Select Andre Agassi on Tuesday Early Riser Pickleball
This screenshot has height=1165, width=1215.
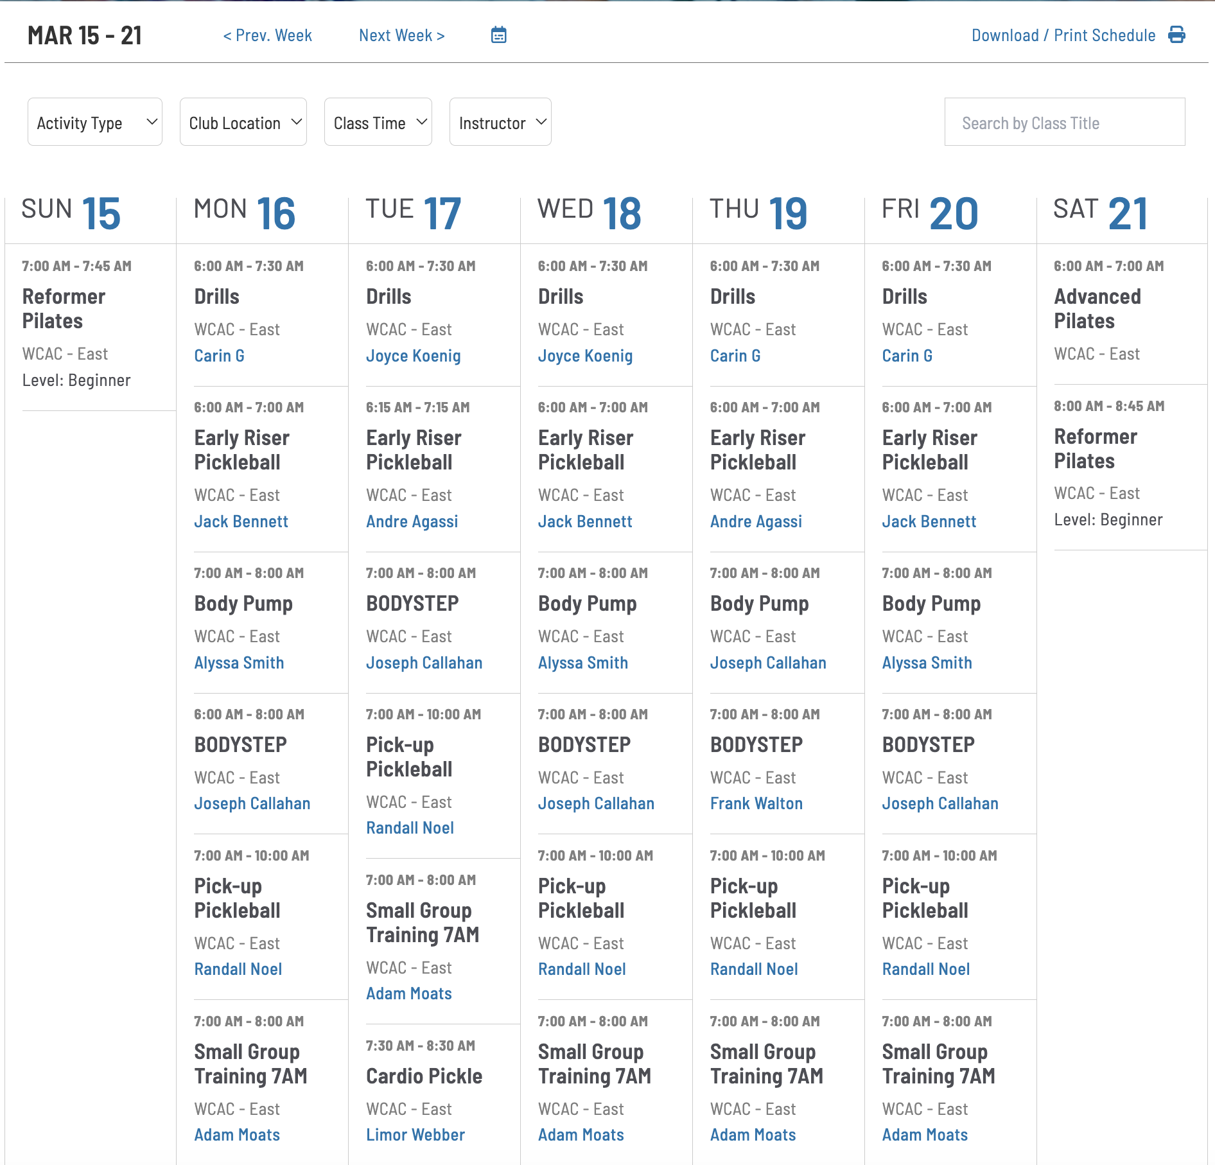coord(412,521)
